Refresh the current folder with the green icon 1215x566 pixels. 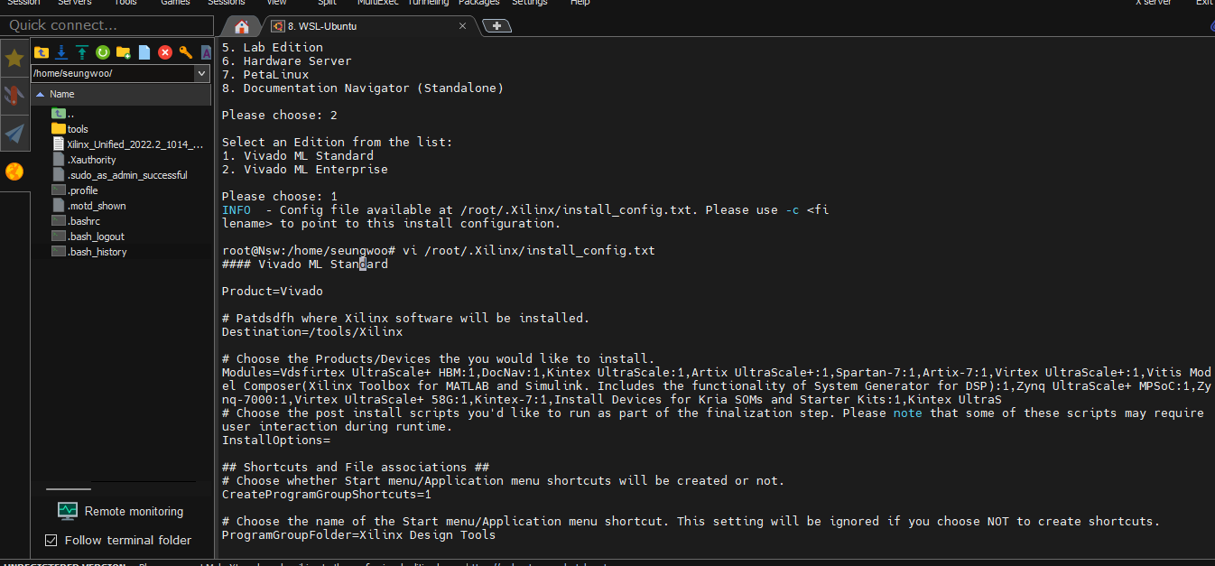tap(103, 52)
